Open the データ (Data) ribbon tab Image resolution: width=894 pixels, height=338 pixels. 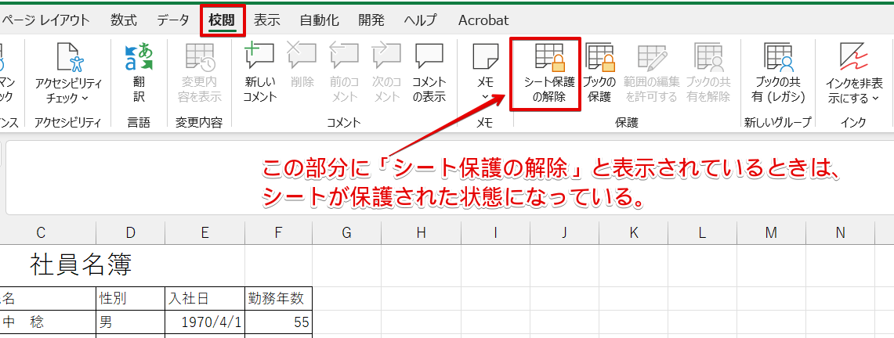[172, 20]
